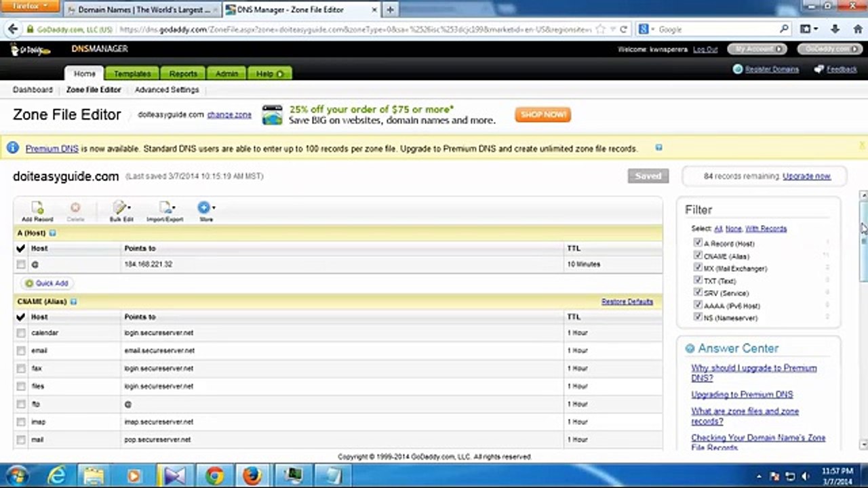Image resolution: width=868 pixels, height=488 pixels.
Task: Click the SHOP NOW! button
Action: tap(542, 115)
